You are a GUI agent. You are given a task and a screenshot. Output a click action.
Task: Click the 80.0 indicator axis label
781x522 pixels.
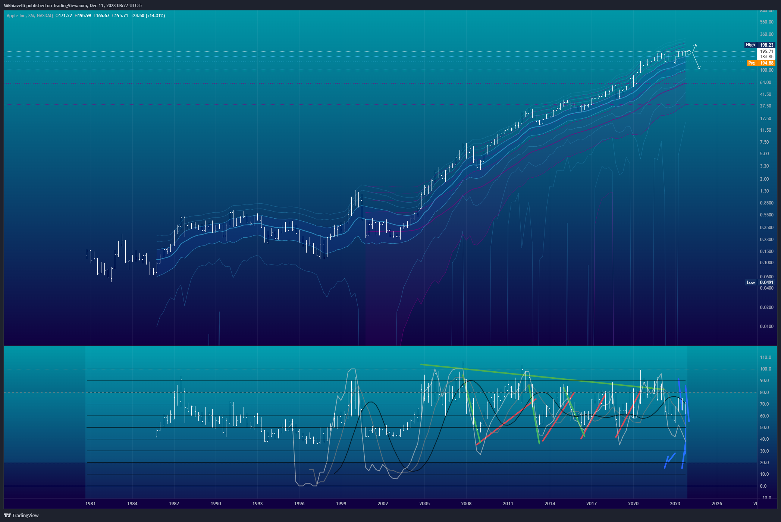764,393
